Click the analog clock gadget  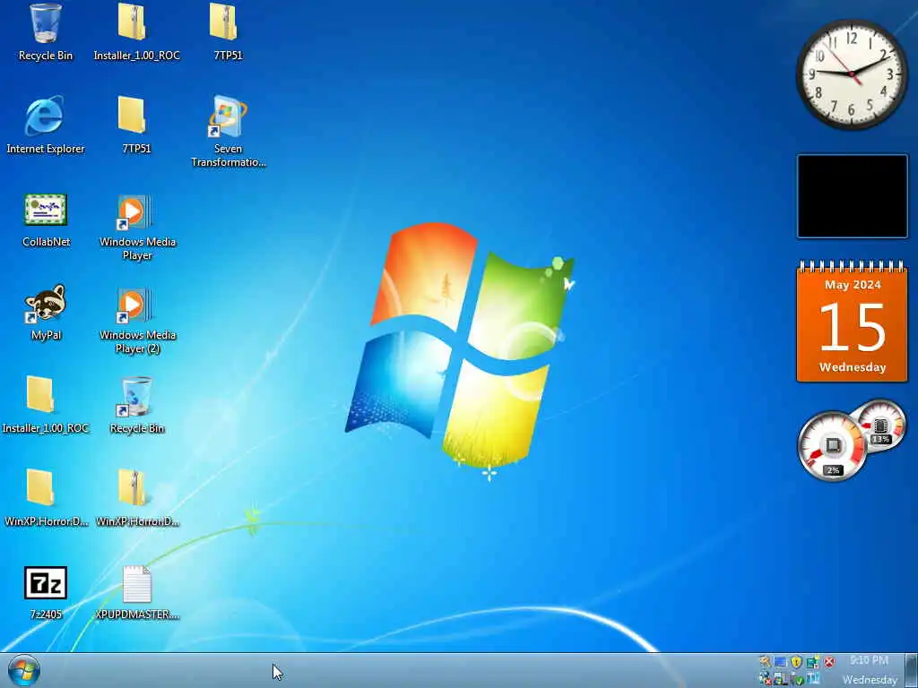pyautogui.click(x=852, y=74)
